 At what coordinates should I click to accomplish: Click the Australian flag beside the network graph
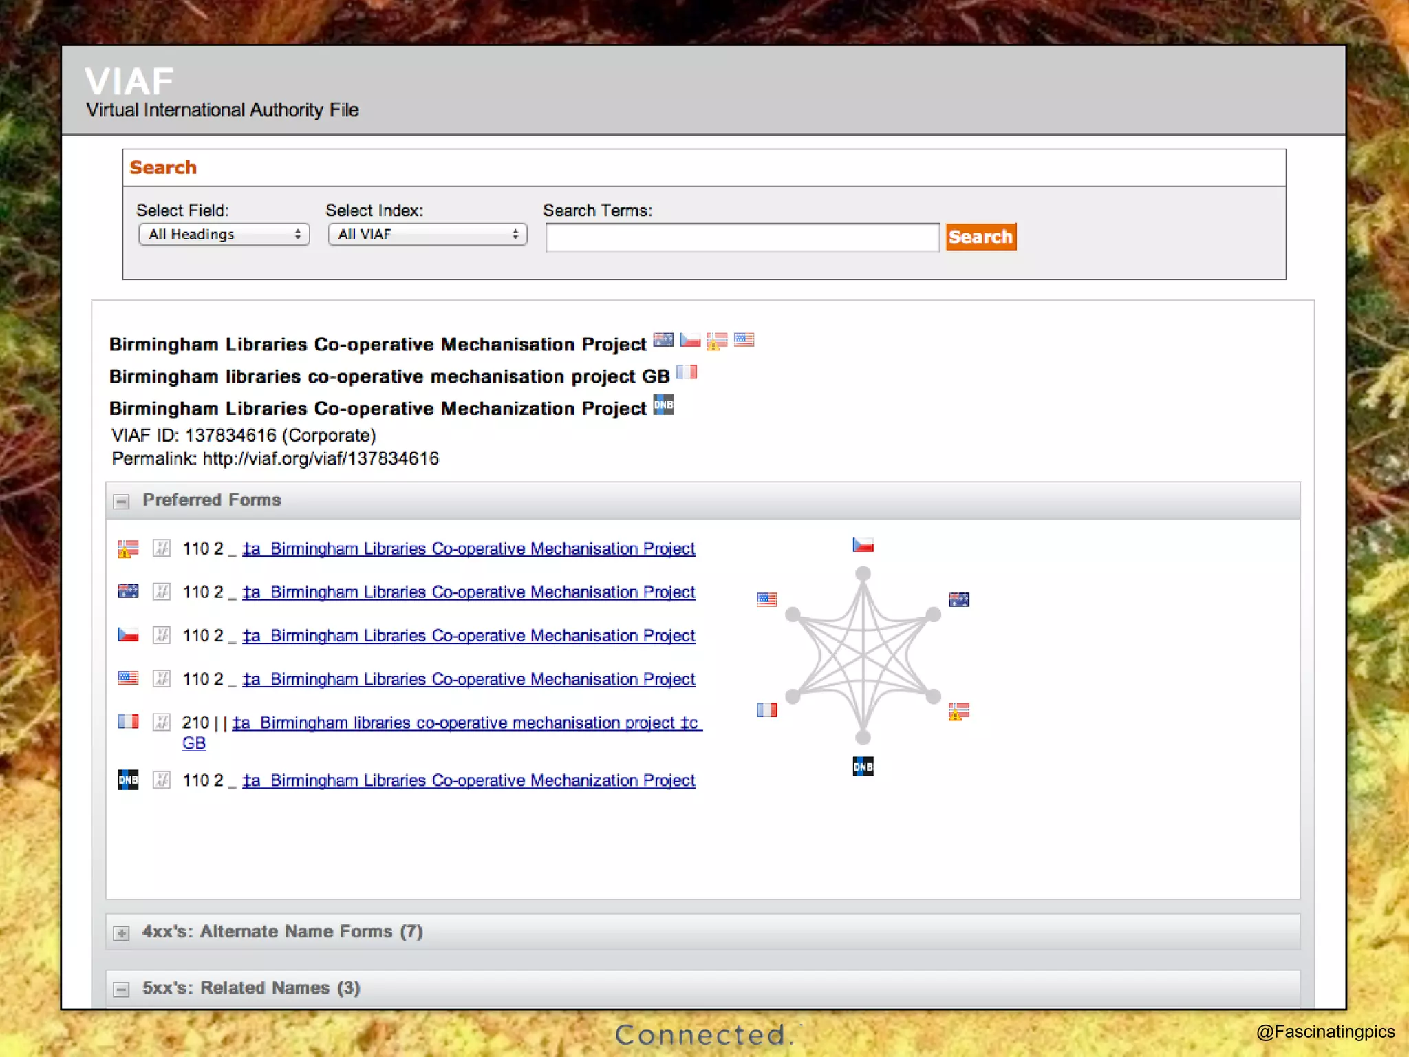coord(958,599)
